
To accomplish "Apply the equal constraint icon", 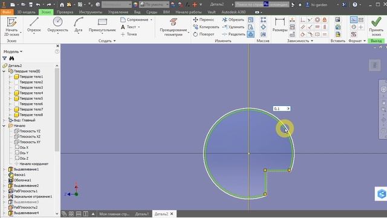I will (325, 34).
